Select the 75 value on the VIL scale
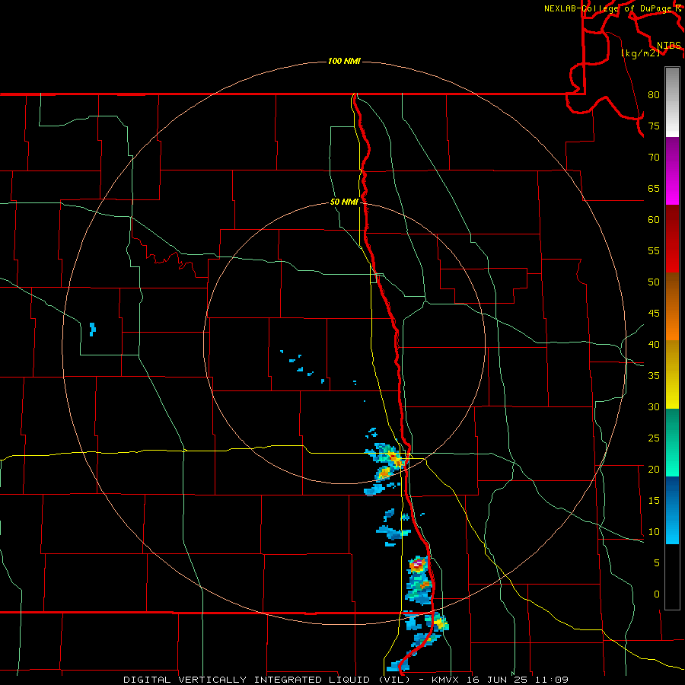Image resolution: width=685 pixels, height=685 pixels. (654, 126)
